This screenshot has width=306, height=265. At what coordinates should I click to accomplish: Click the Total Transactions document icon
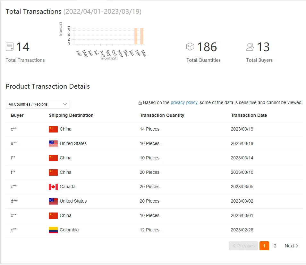(x=10, y=47)
